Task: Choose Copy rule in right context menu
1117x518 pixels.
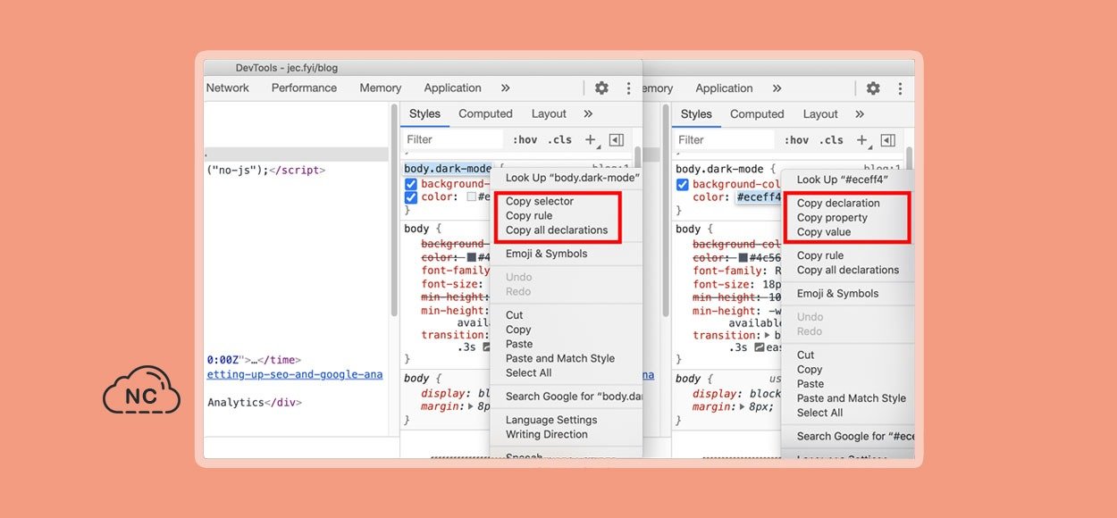Action: [x=820, y=255]
